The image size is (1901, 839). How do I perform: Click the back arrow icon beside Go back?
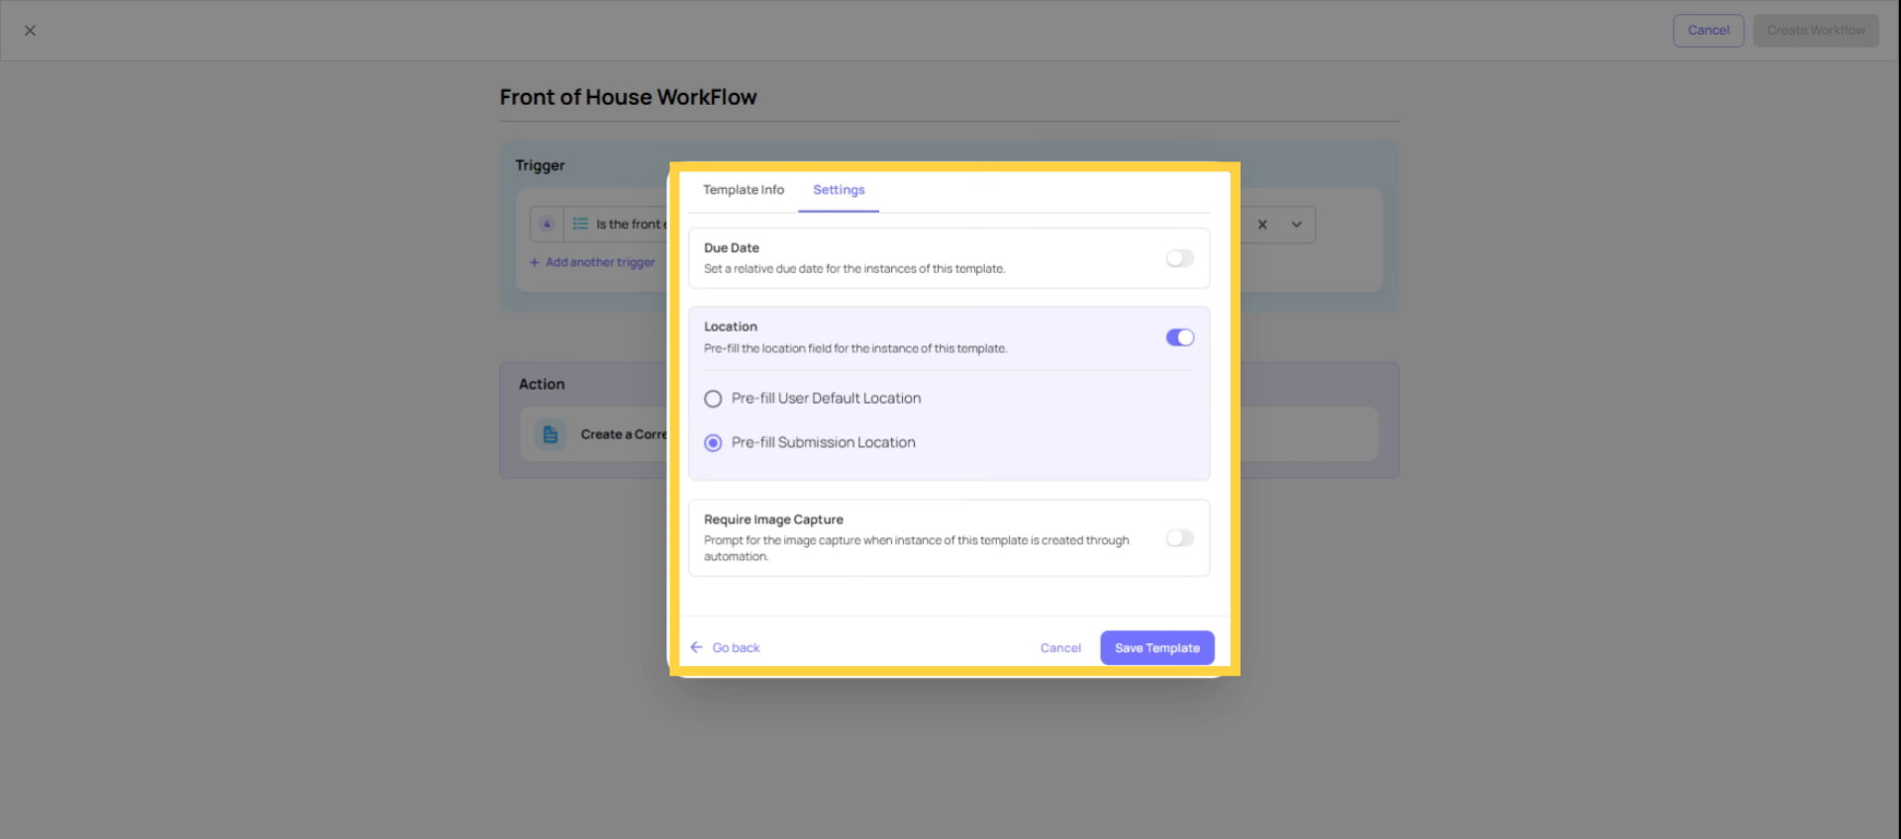tap(696, 647)
